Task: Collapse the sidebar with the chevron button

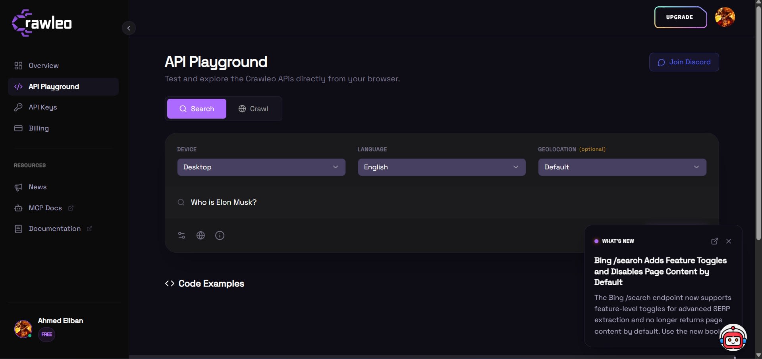Action: (129, 28)
